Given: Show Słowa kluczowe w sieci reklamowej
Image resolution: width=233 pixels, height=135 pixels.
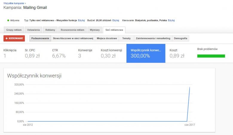Looking at the screenshot, I should 73,38.
